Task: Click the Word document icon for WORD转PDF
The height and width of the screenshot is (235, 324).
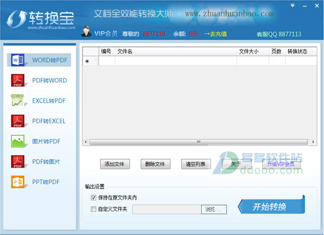Action: [18, 60]
